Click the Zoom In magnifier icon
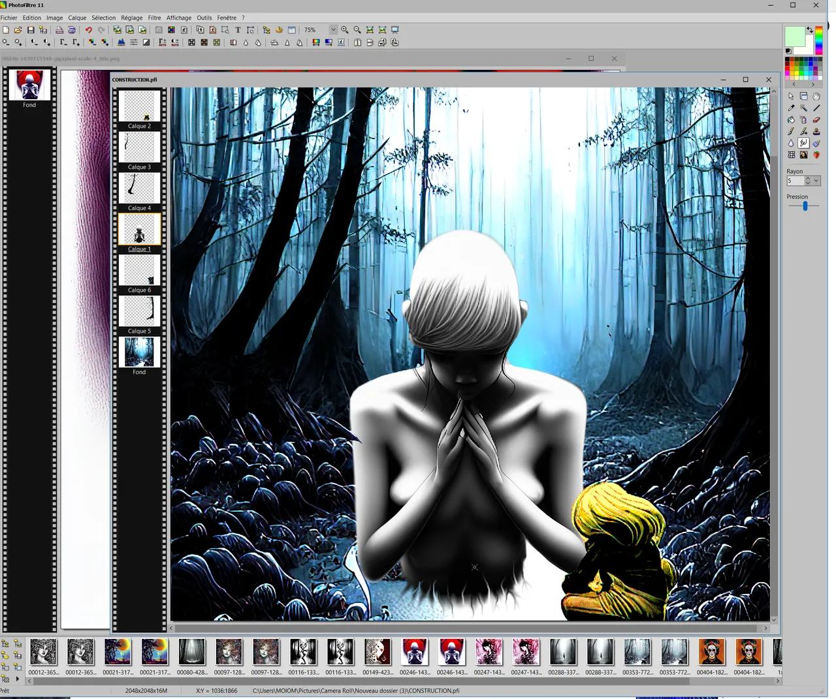The image size is (836, 699). [x=345, y=30]
